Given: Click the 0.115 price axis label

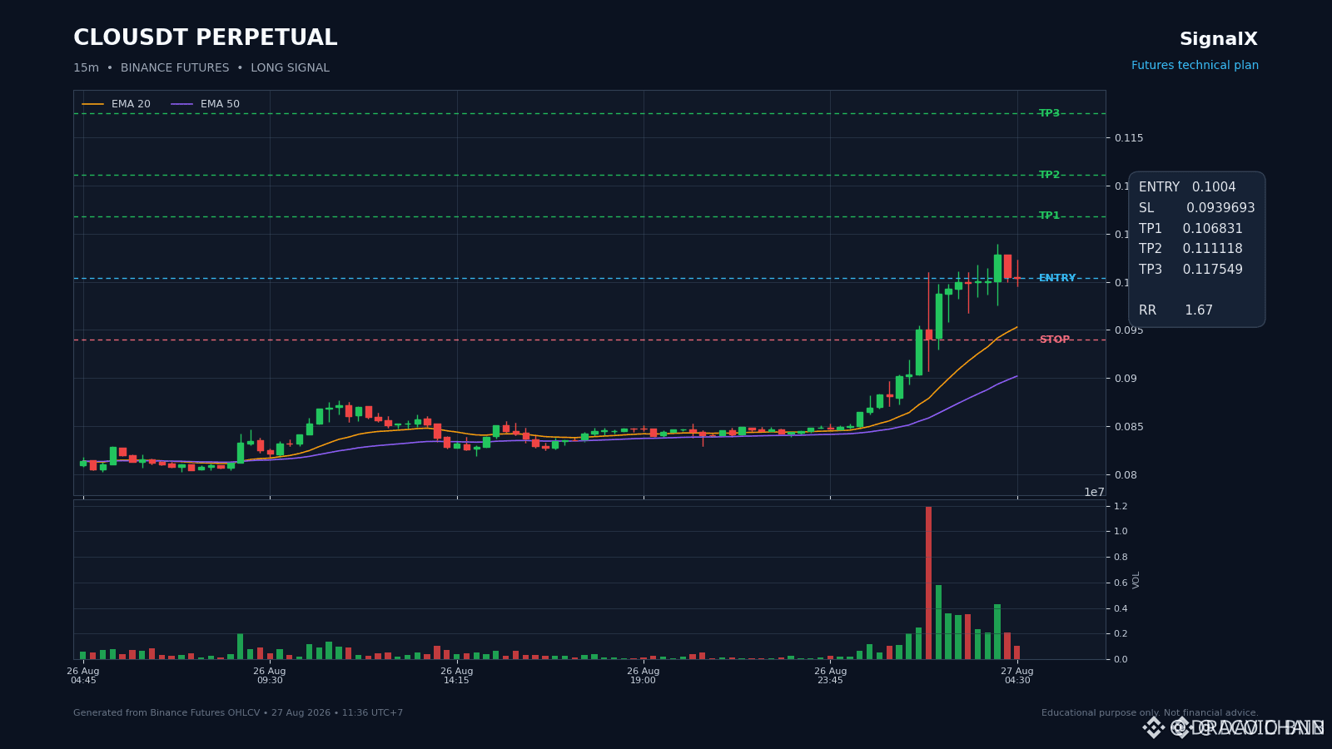Looking at the screenshot, I should [x=1129, y=138].
